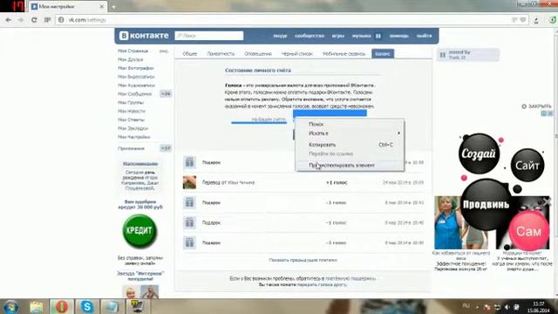Open Мои Новости in sidebar
558x314 pixels.
point(132,111)
